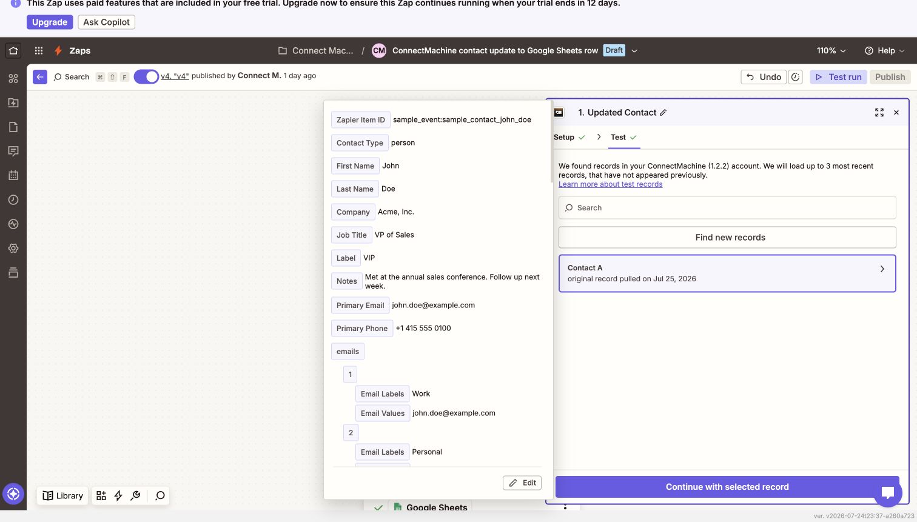Open the sidebar notes document icon
This screenshot has height=522, width=917.
click(13, 127)
